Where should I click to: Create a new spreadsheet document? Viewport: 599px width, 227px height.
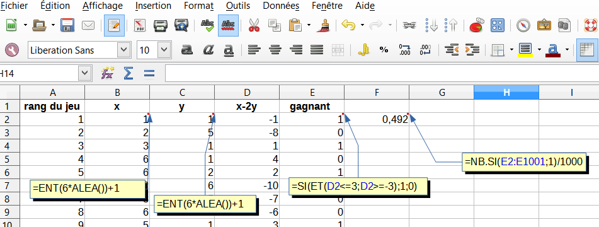click(x=11, y=26)
